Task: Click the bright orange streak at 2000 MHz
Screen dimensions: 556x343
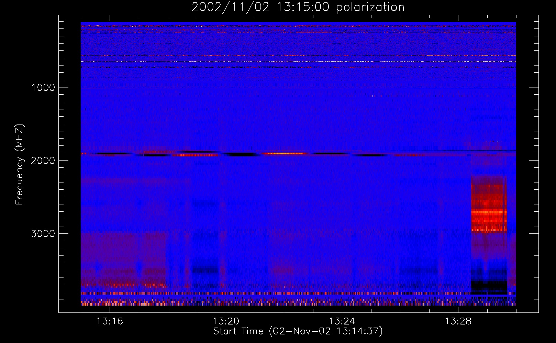Action: click(285, 154)
